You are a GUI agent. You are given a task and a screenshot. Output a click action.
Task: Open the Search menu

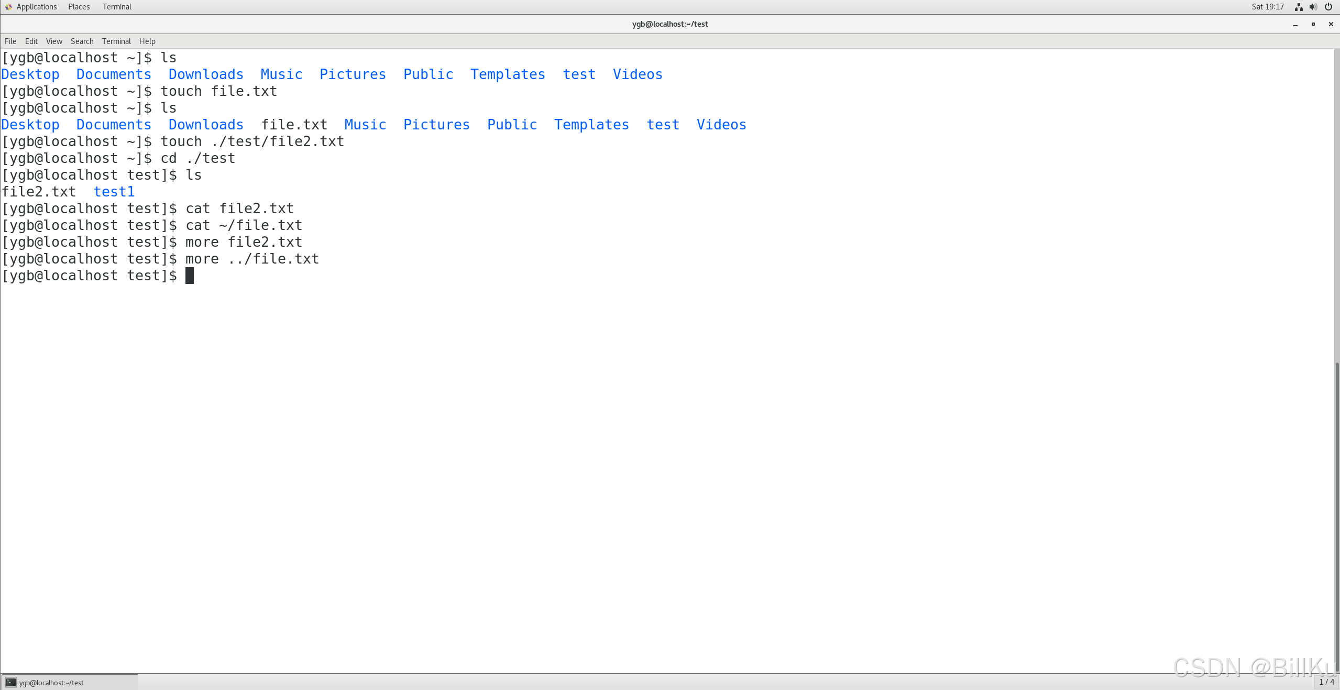pos(82,41)
